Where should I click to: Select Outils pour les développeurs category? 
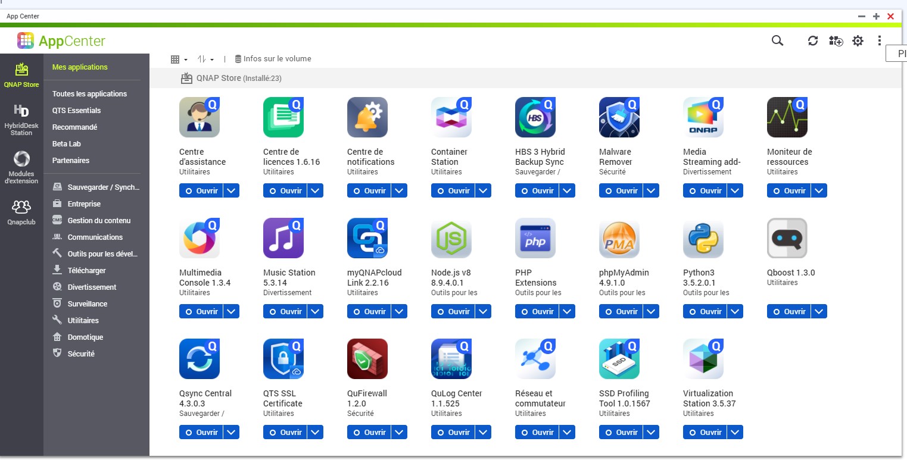coord(96,254)
